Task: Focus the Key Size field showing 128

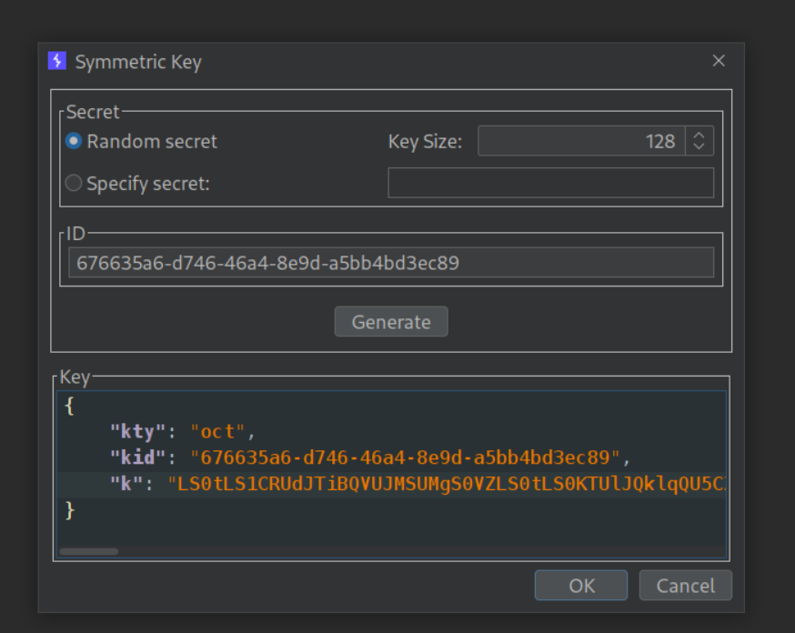Action: (581, 141)
